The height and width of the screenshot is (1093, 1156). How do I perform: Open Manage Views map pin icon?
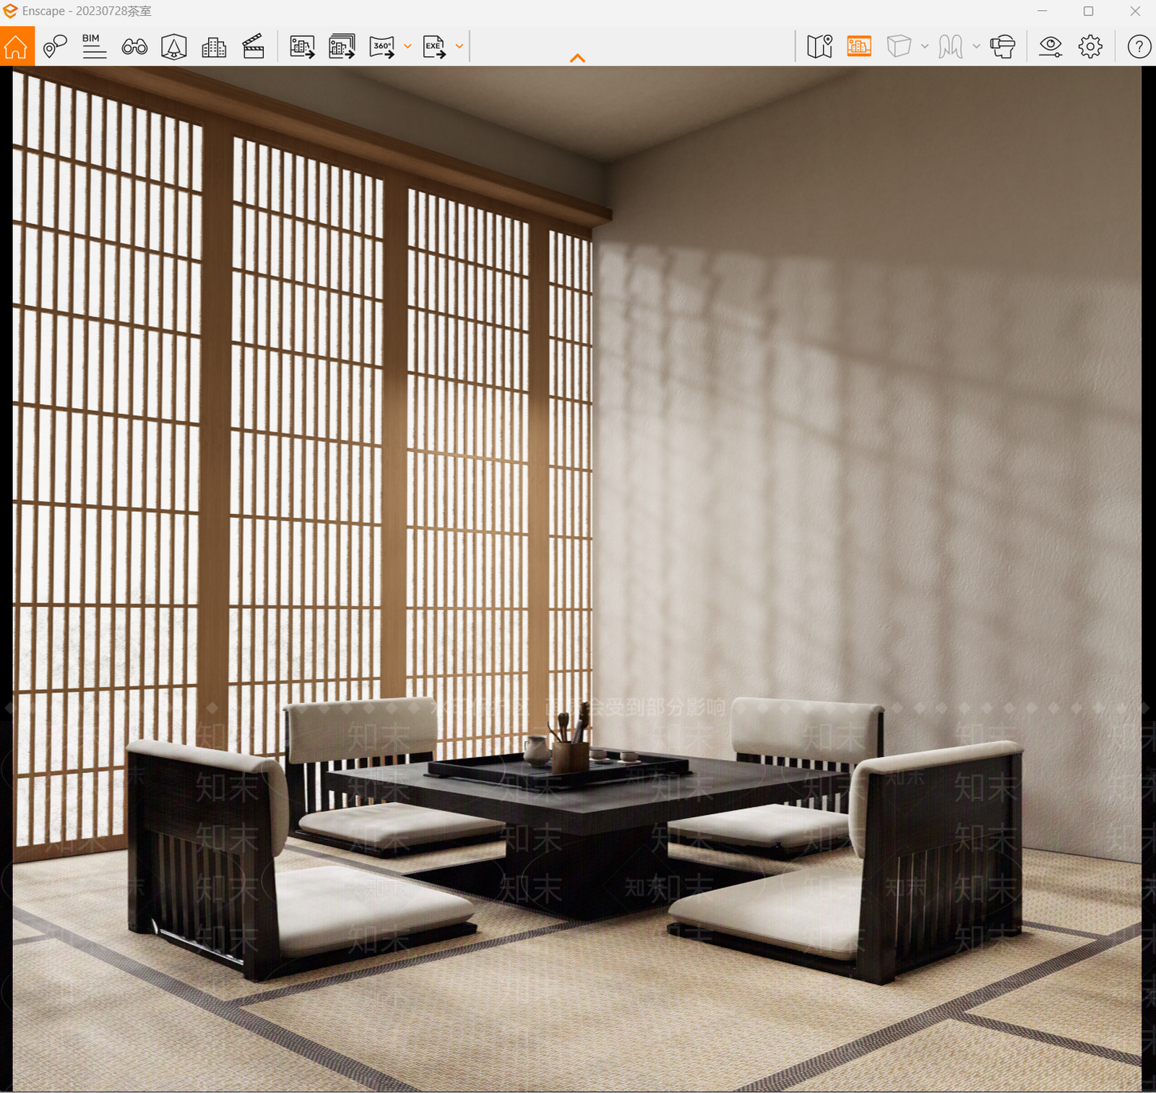55,47
